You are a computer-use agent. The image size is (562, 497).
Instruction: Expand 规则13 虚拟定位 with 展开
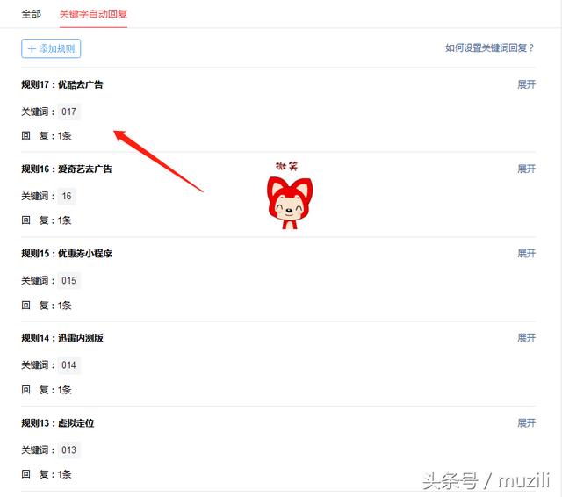tap(526, 423)
